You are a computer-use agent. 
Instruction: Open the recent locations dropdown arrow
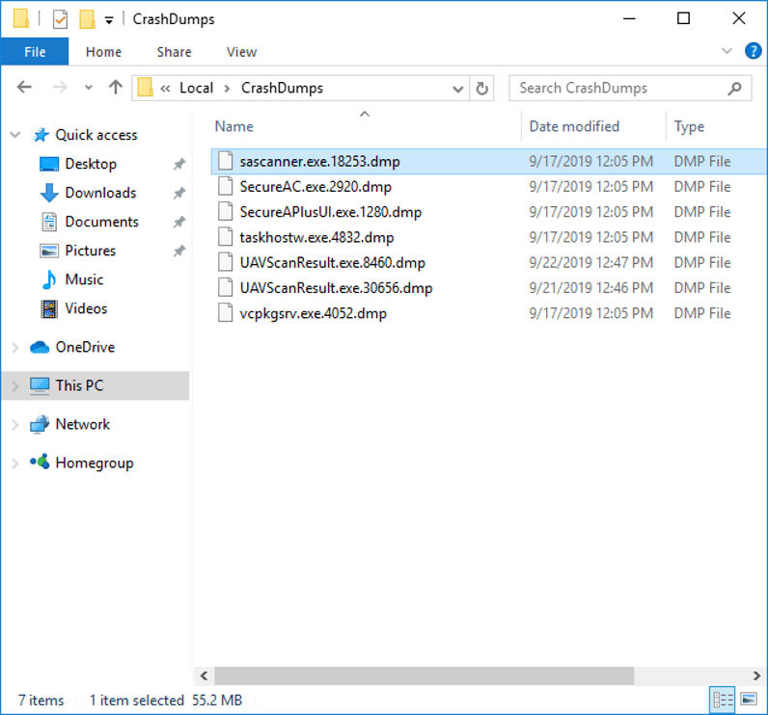pos(88,88)
